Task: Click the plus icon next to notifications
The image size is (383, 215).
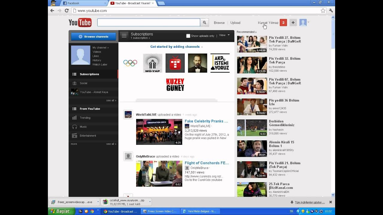Action: [293, 23]
